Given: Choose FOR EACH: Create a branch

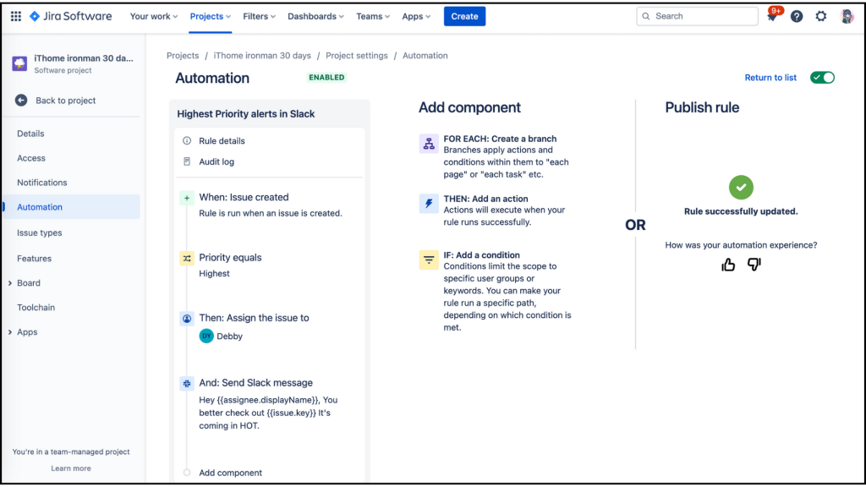Looking at the screenshot, I should click(501, 140).
